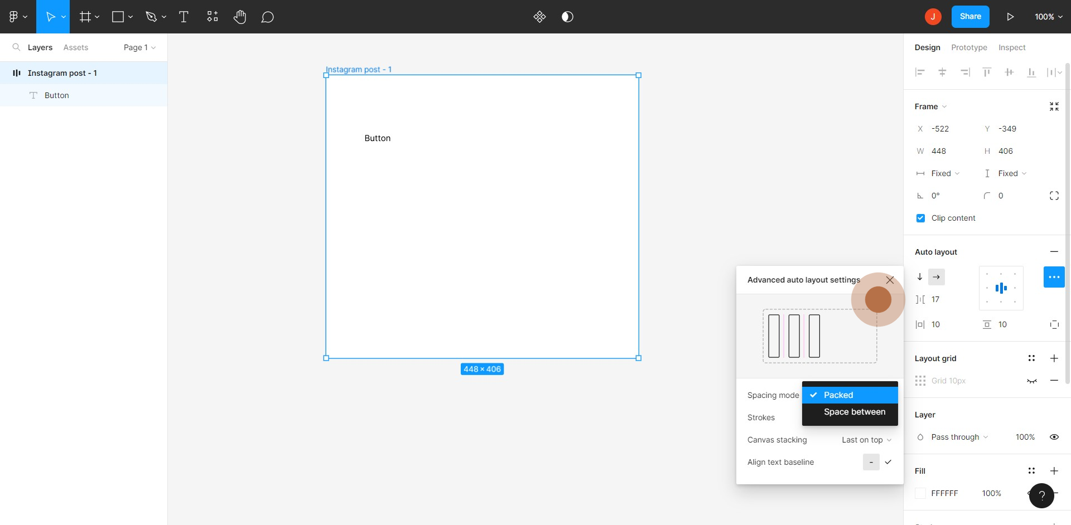1071x525 pixels.
Task: Select the Button text layer
Action: click(x=56, y=95)
